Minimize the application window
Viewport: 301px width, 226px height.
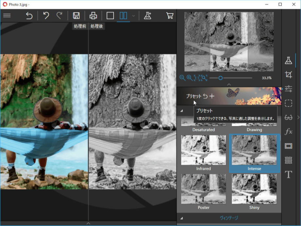[x=267, y=4]
